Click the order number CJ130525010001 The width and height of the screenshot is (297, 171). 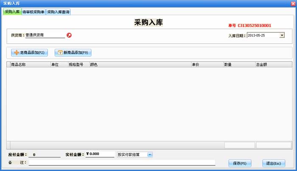[255, 25]
